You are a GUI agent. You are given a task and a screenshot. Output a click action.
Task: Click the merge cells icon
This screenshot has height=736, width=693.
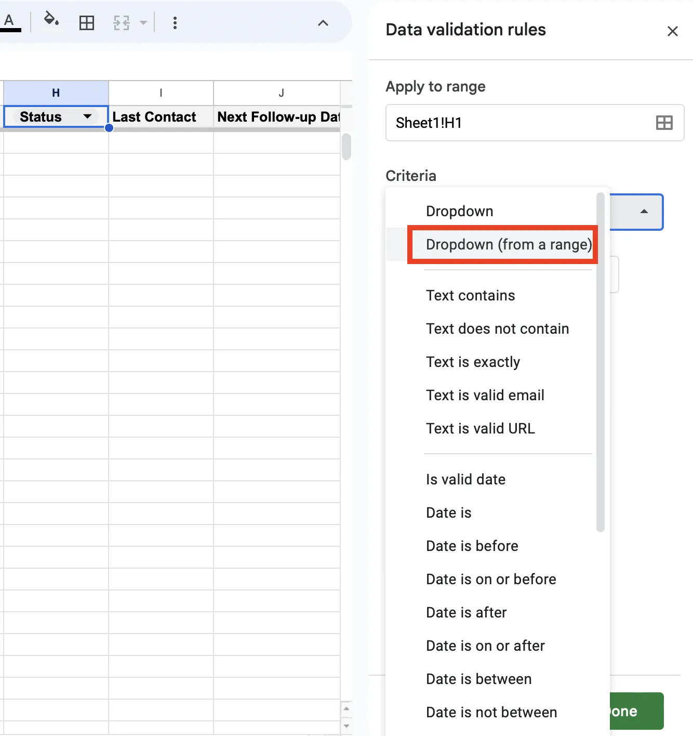(122, 23)
